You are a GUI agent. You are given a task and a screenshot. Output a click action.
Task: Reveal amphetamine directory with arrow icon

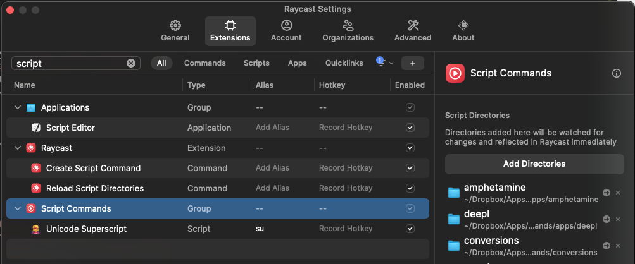[607, 193]
